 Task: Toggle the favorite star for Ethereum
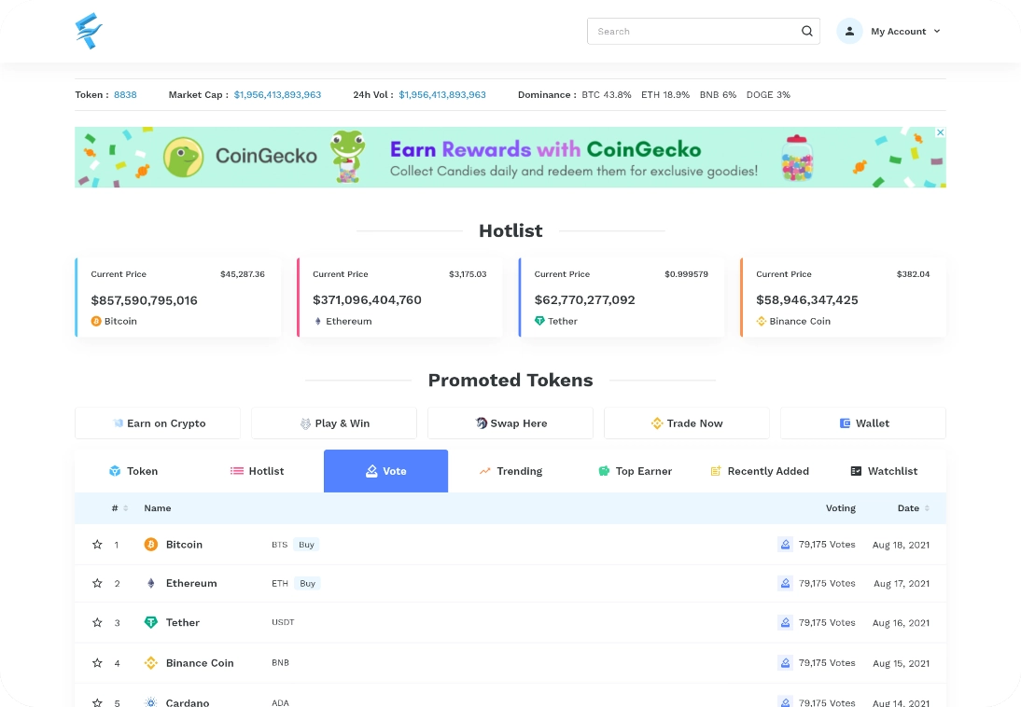pyautogui.click(x=97, y=584)
